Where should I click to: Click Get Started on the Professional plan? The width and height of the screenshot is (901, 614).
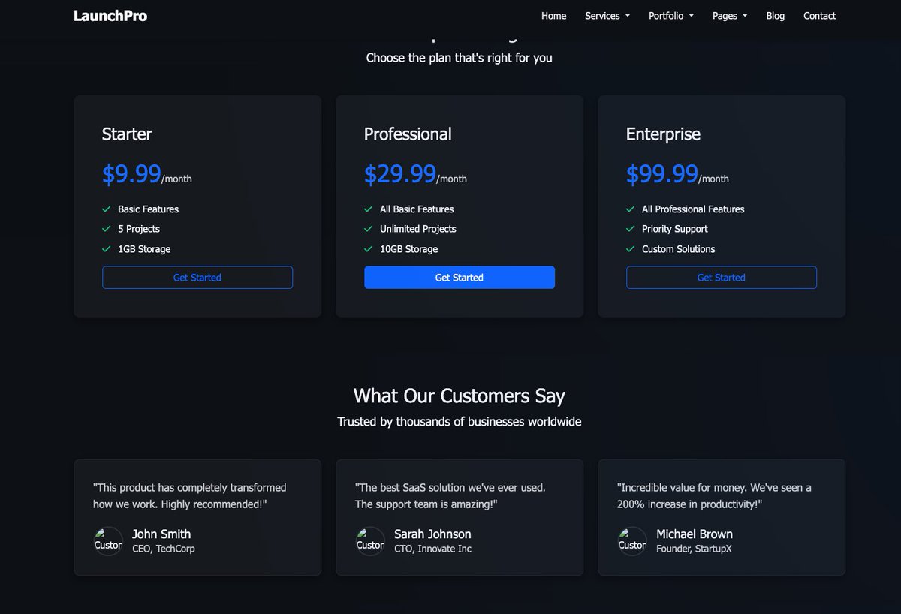pos(459,277)
